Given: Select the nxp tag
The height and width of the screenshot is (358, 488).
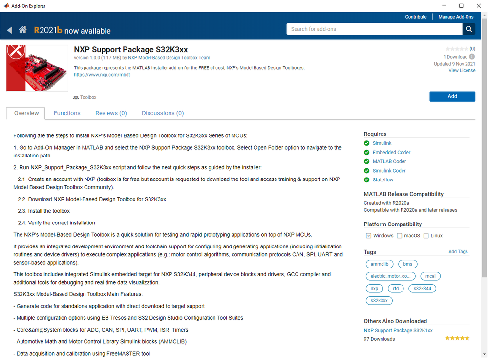Looking at the screenshot, I should 374,289.
